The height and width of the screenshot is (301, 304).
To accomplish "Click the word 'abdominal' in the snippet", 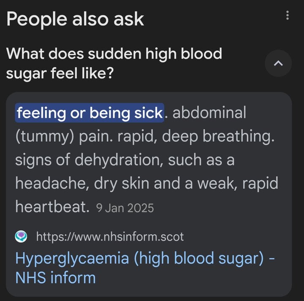I will click(x=209, y=112).
